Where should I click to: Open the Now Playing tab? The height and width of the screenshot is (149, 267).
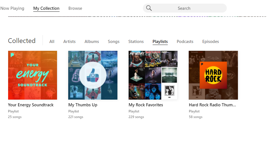pos(12,8)
